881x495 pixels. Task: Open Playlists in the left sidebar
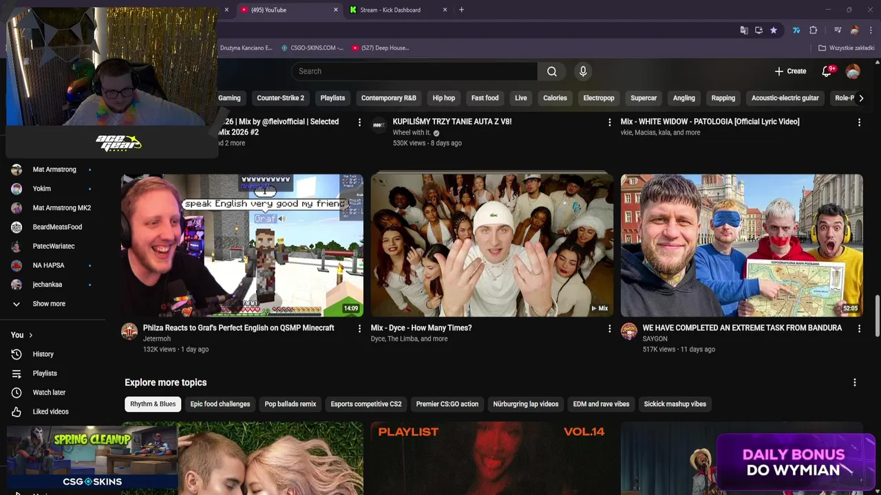[x=45, y=373]
